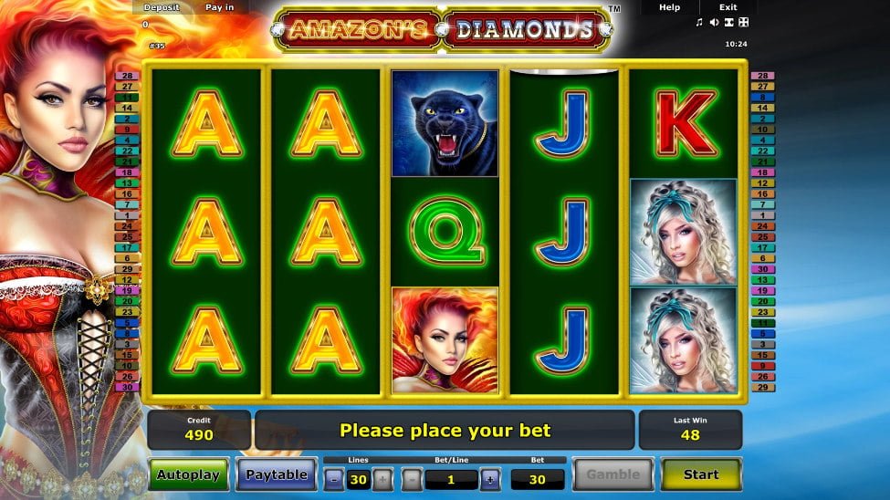This screenshot has width=890, height=500.
Task: Toggle the fit-to-screen icon
Action: point(728,22)
